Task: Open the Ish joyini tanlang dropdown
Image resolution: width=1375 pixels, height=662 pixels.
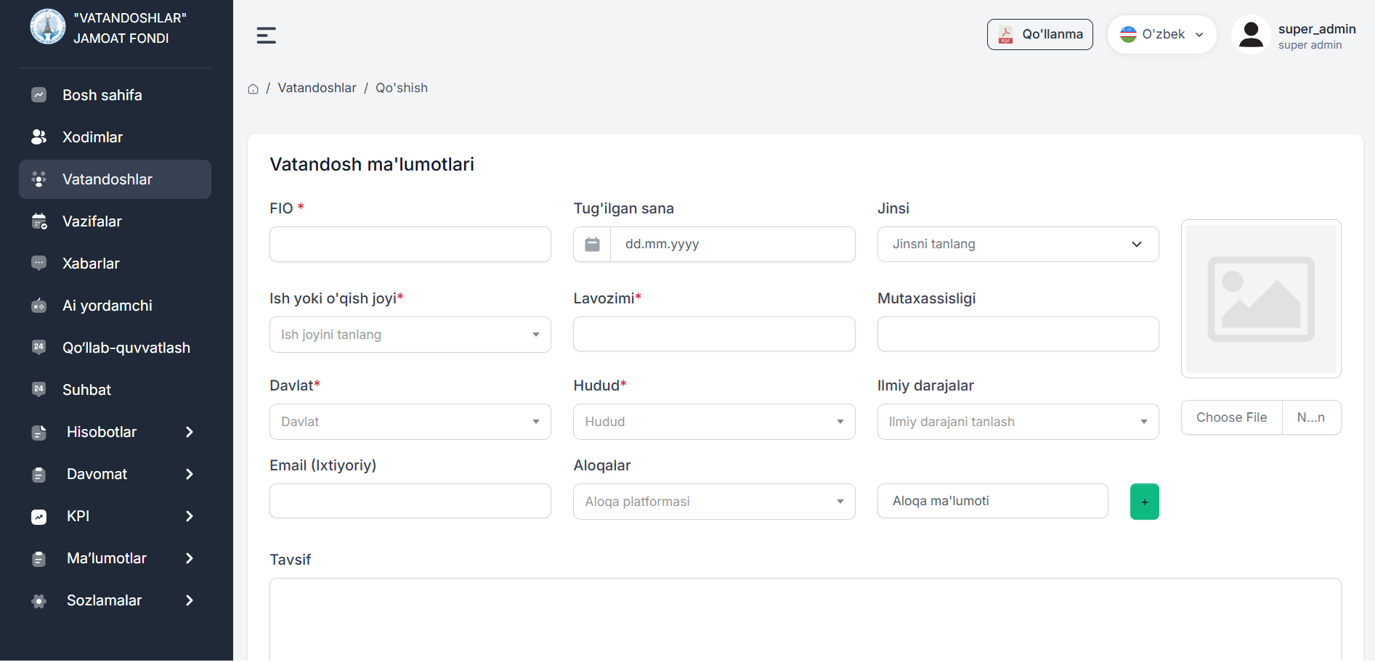Action: pos(410,335)
